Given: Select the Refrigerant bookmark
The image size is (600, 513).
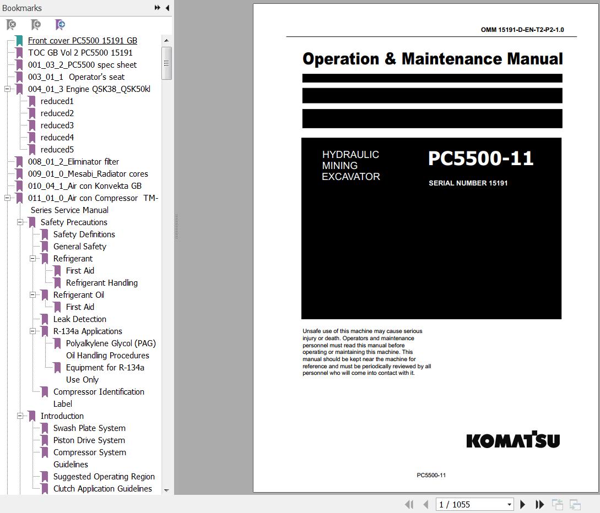Looking at the screenshot, I should (73, 258).
